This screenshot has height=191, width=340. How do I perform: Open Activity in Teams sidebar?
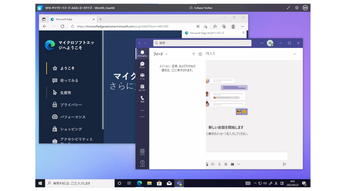click(142, 53)
